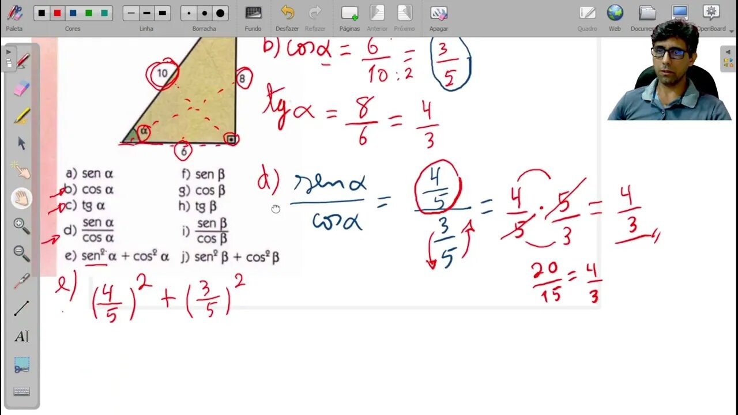Open the Fundo background options
The width and height of the screenshot is (738, 415).
(x=253, y=17)
